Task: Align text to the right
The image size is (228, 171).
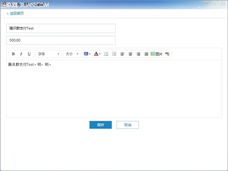Action: coord(138,54)
